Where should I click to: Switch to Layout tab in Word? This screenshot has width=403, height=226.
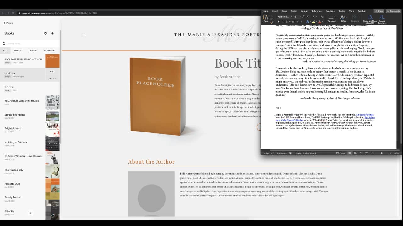point(304,11)
